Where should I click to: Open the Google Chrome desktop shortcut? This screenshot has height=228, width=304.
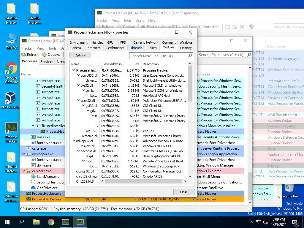12,73
